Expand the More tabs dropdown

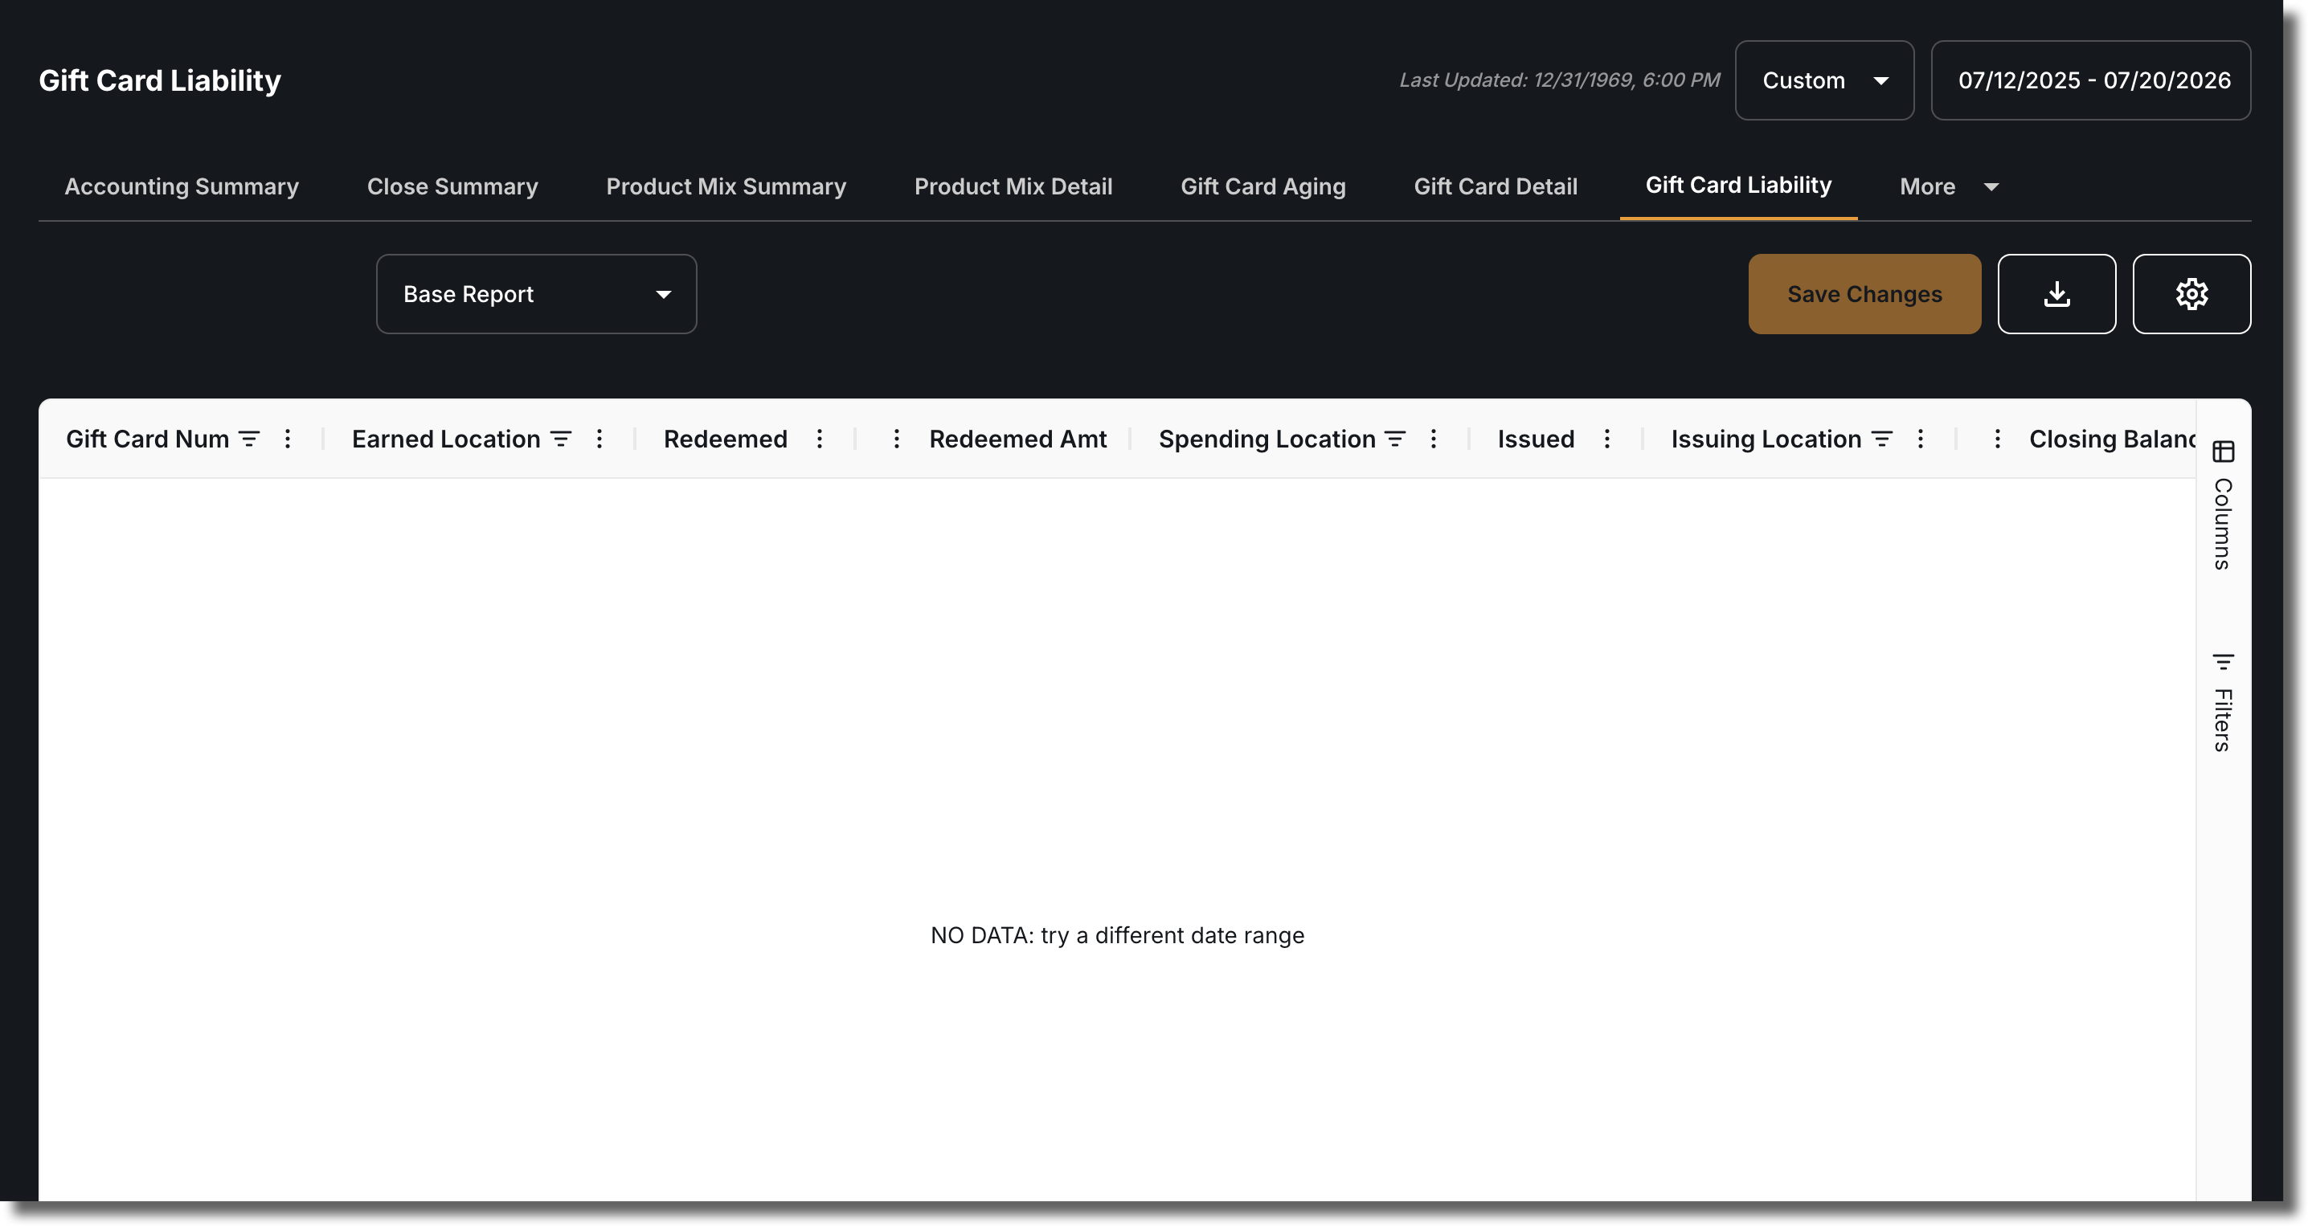pyautogui.click(x=1950, y=186)
